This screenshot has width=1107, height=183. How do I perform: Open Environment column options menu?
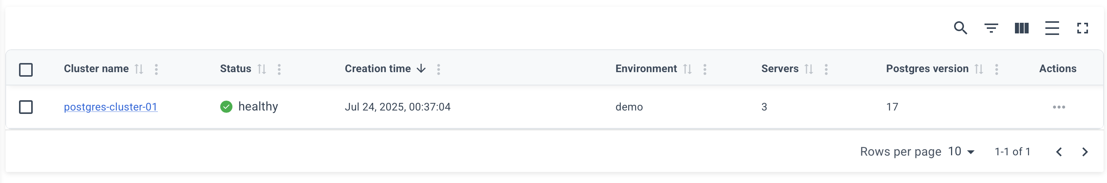pos(705,69)
